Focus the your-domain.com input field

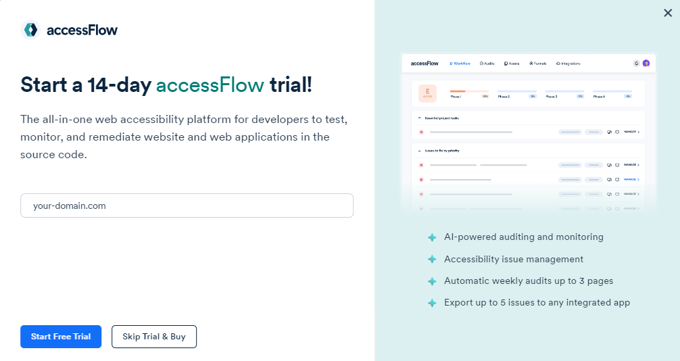[187, 206]
